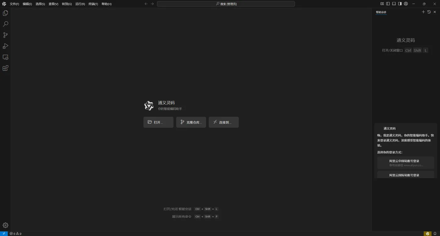Choose 阿里云中国站账号登录
Image resolution: width=440 pixels, height=236 pixels.
(x=406, y=163)
